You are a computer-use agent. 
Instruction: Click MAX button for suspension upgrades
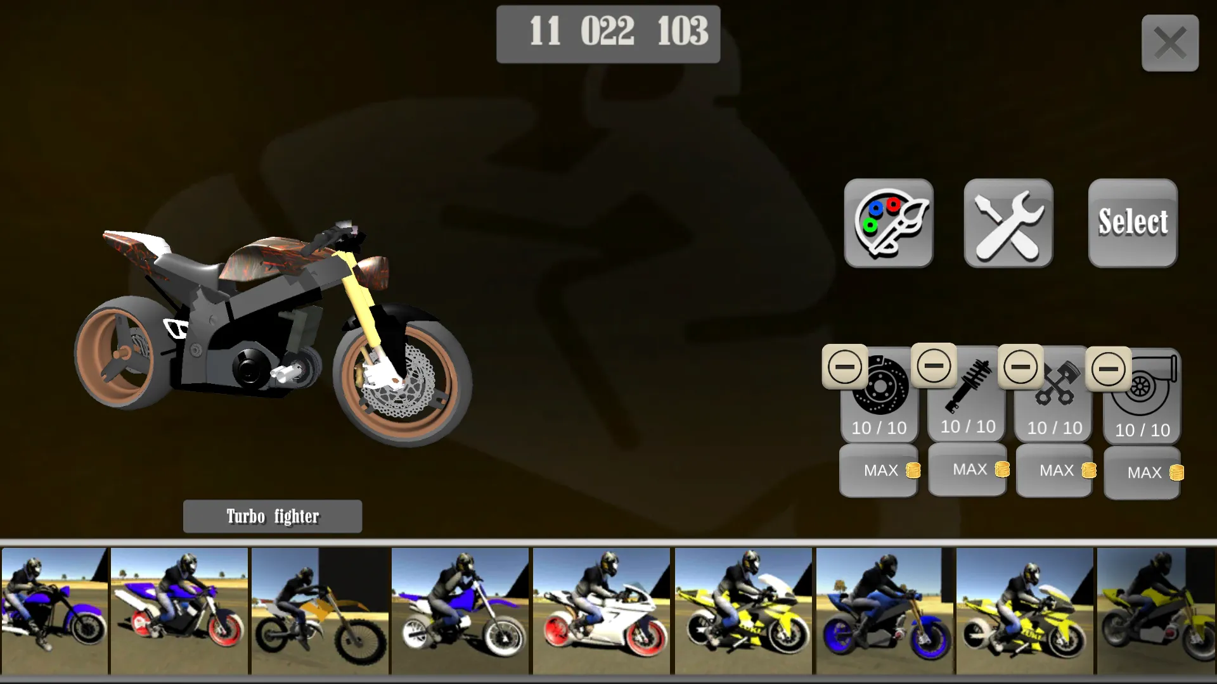tap(968, 469)
